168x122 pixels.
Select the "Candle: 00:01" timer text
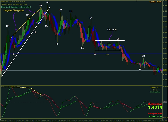pos(155,2)
